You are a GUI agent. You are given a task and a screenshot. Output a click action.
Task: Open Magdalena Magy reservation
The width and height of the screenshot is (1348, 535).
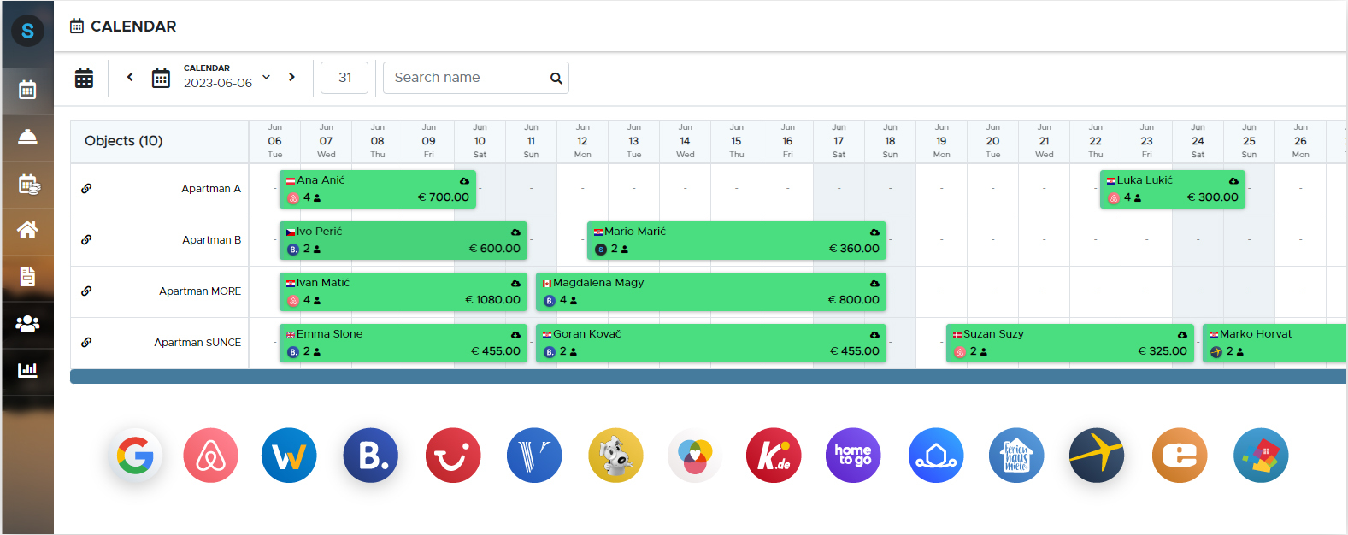coord(711,291)
